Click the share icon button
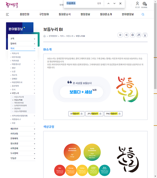The height and width of the screenshot is (178, 157). [x=126, y=35]
